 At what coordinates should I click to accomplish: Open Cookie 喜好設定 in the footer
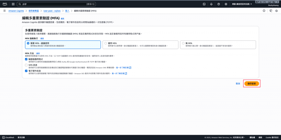tap(272, 138)
